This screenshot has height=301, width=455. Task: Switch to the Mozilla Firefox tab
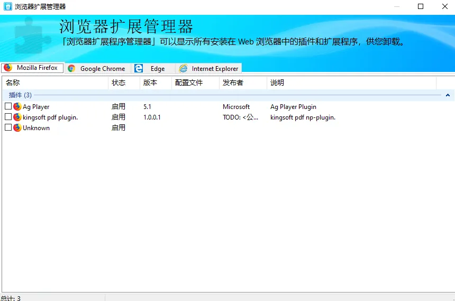pyautogui.click(x=32, y=68)
